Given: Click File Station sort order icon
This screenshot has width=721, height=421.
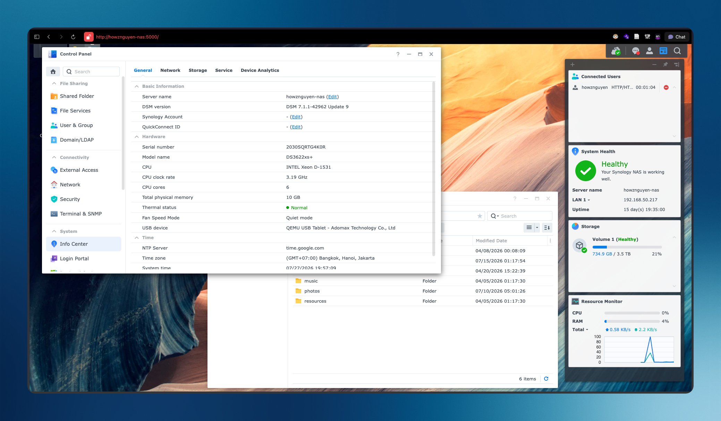Looking at the screenshot, I should [x=547, y=228].
